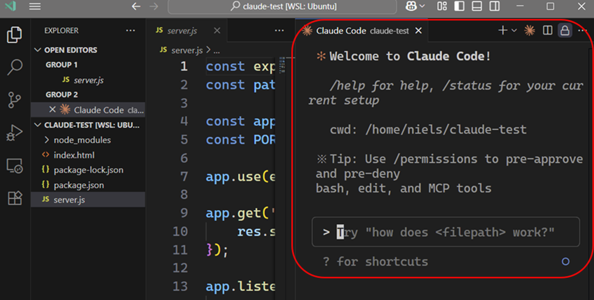The width and height of the screenshot is (594, 300).
Task: Open the Remote Explorer view icon
Action: pos(15,166)
